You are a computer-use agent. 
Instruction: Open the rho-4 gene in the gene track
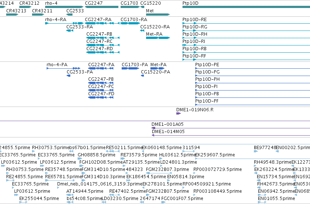tap(64, 7)
